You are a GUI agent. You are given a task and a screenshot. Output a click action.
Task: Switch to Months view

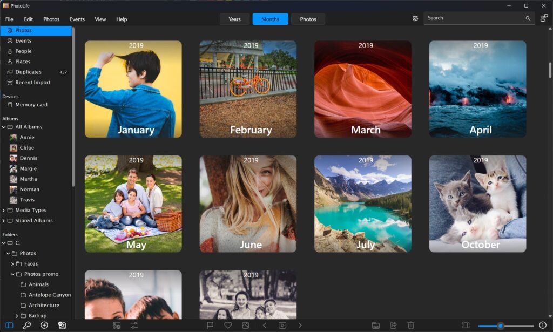click(x=270, y=19)
